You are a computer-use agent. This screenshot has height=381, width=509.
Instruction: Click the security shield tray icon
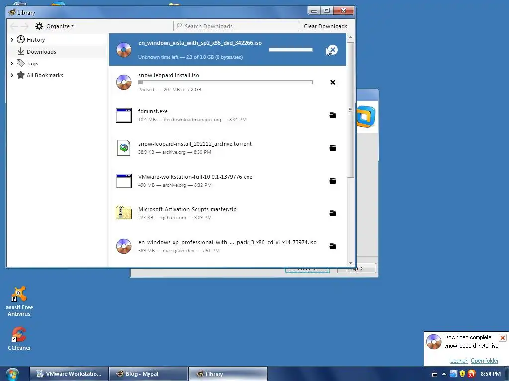(x=463, y=374)
